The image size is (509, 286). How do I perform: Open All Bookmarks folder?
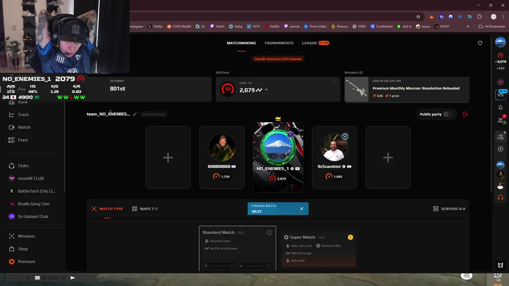click(492, 27)
